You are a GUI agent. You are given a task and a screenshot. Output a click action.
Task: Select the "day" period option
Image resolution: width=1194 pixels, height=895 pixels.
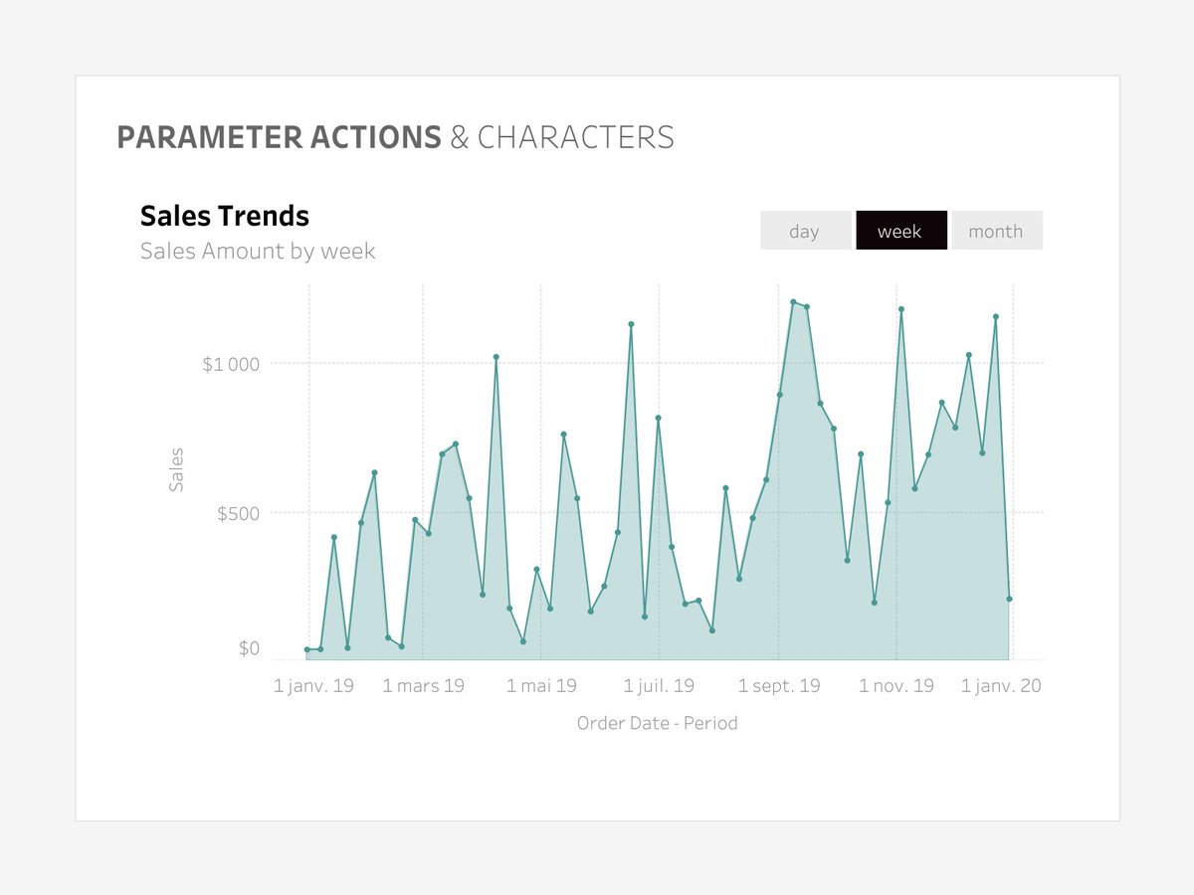[x=805, y=231]
